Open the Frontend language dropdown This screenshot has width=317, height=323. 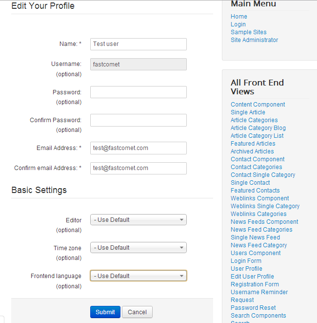138,276
